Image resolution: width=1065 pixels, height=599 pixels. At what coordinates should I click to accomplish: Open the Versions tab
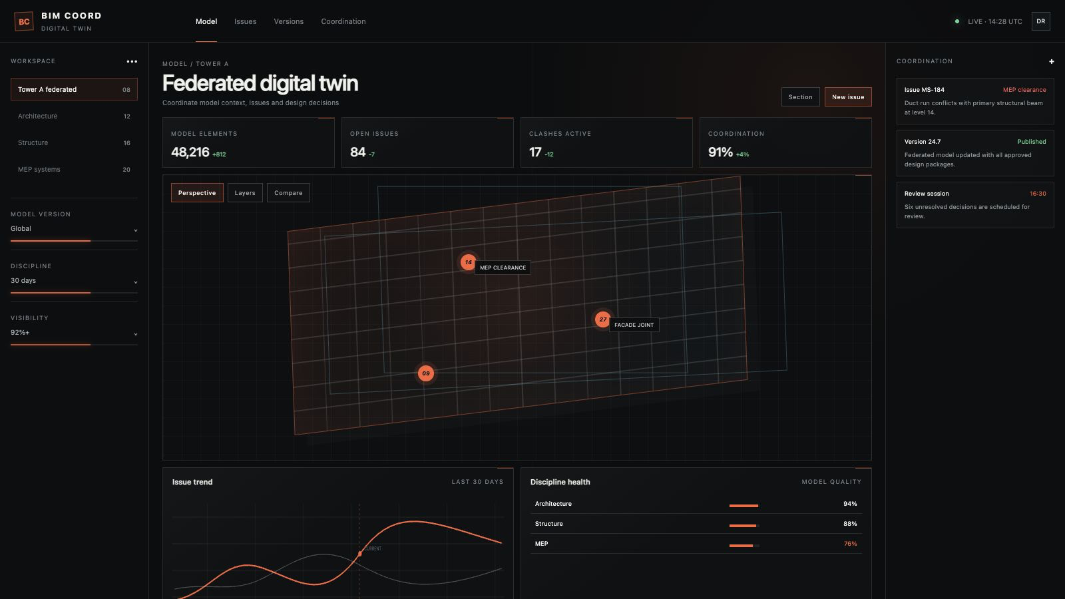(289, 21)
